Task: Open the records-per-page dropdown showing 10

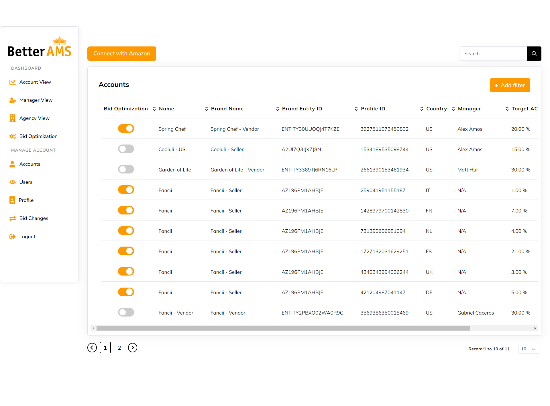Action: [529, 349]
